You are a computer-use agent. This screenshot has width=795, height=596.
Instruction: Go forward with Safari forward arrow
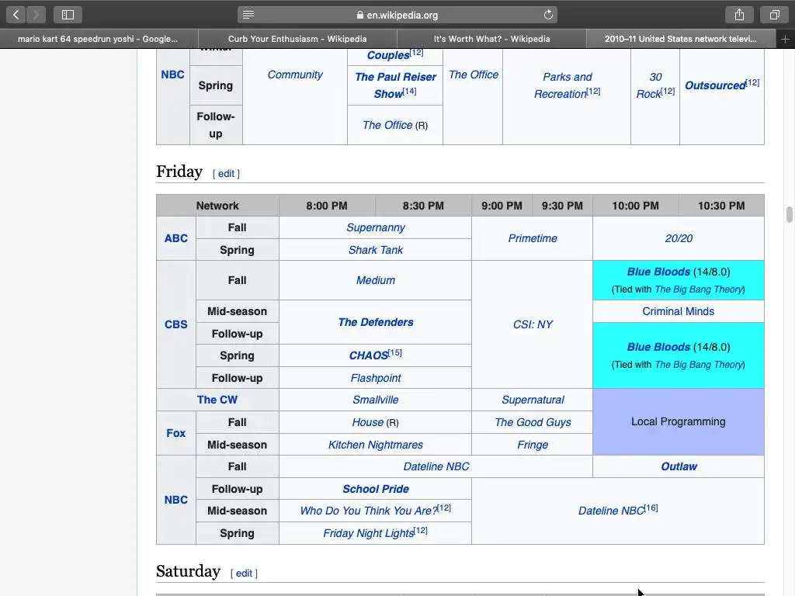pos(36,15)
